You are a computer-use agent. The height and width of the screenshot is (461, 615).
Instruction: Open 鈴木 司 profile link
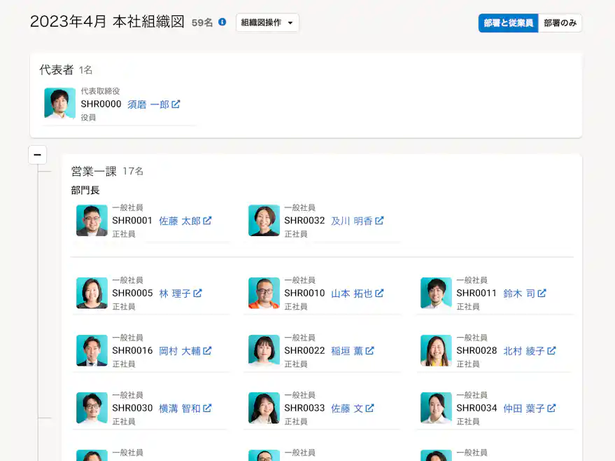click(519, 294)
